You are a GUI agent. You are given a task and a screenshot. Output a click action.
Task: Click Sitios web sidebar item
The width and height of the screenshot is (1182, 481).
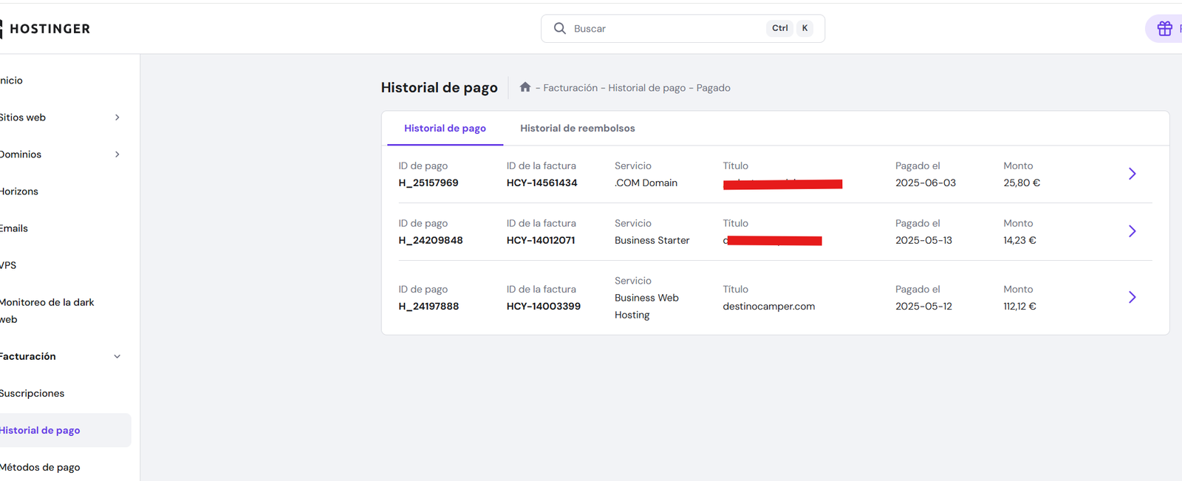pos(23,117)
